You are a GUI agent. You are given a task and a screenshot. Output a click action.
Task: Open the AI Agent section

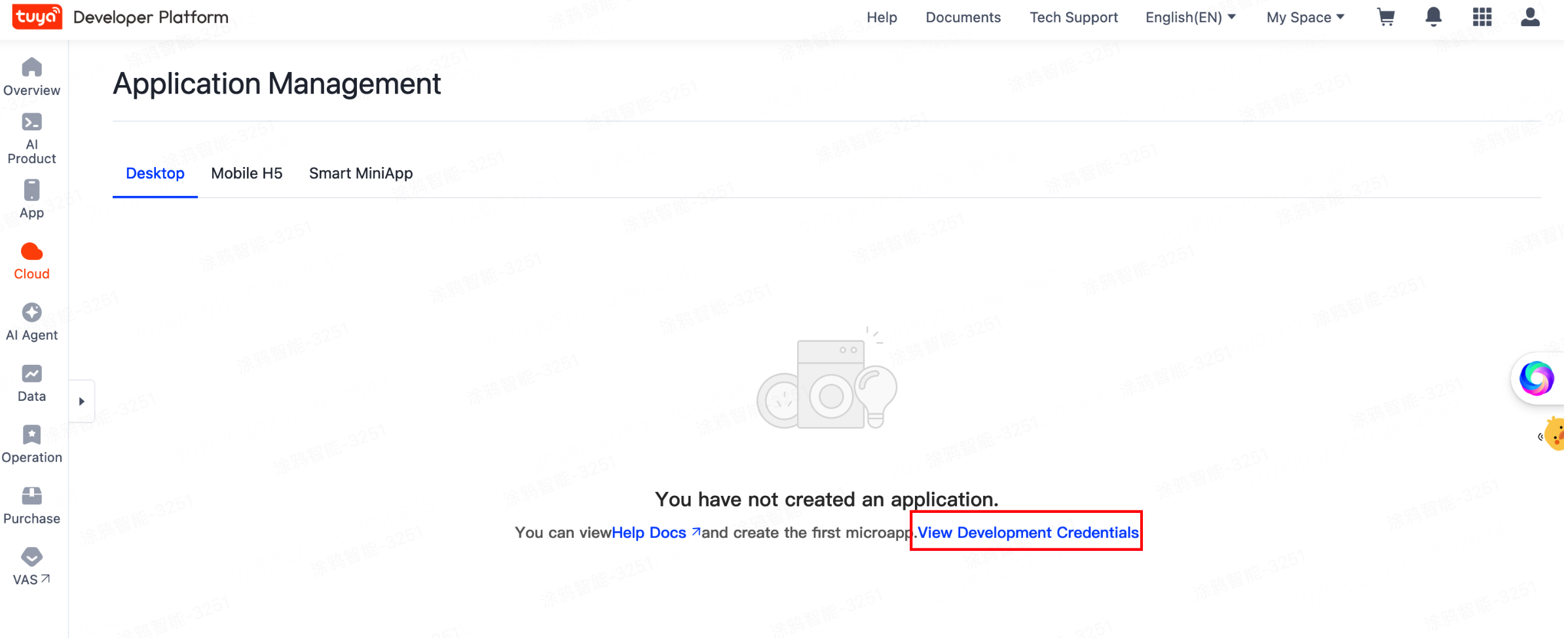coord(31,322)
